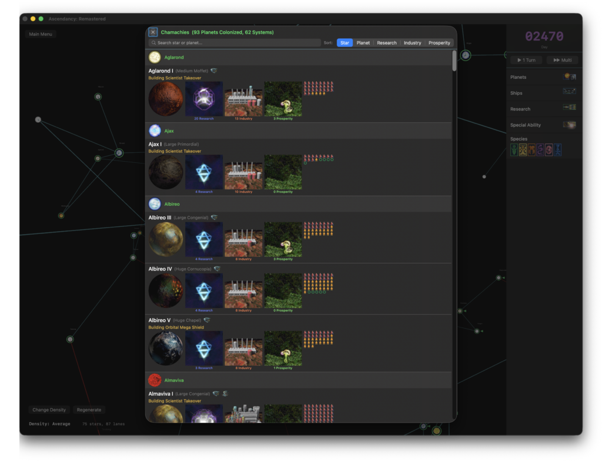Advance one turn with 1 Turn button

point(526,60)
